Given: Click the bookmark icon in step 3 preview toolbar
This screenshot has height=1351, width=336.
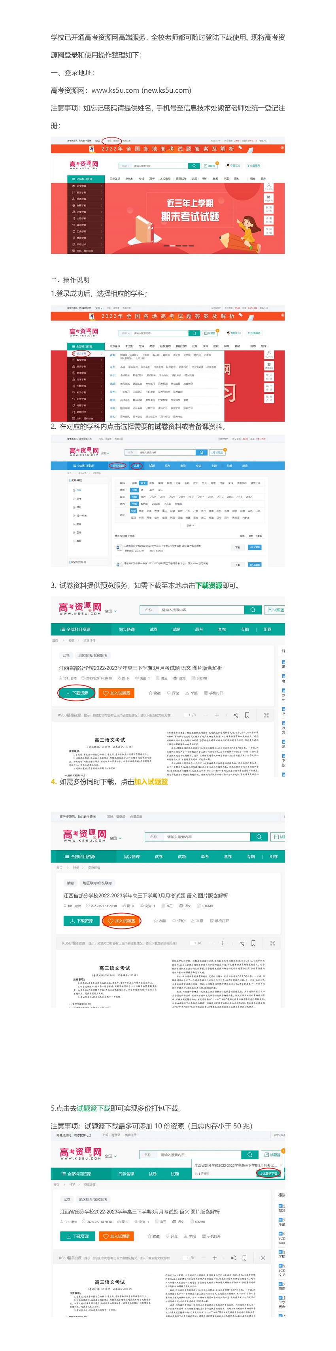Looking at the screenshot, I should click(247, 716).
